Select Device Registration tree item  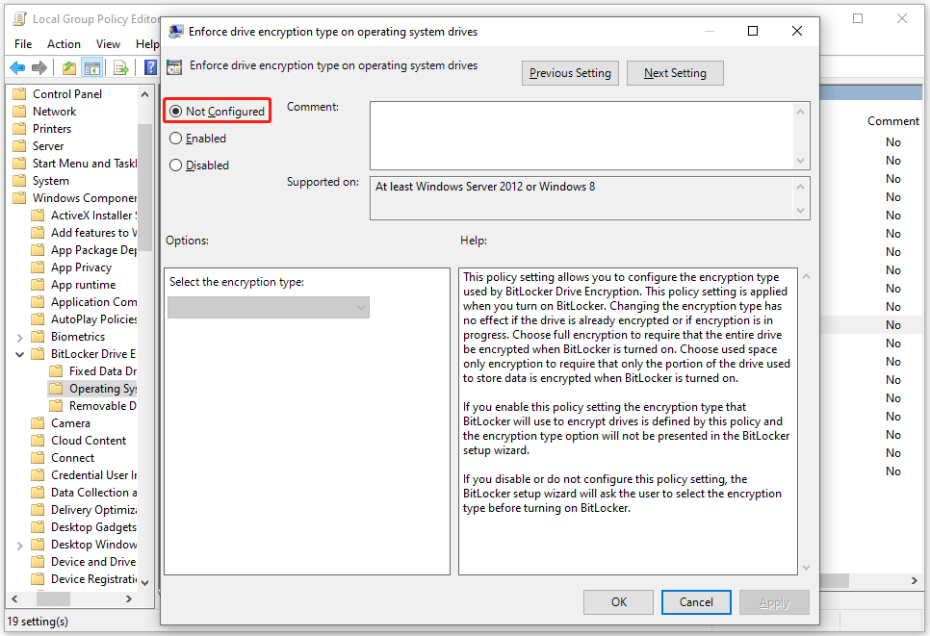coord(94,579)
